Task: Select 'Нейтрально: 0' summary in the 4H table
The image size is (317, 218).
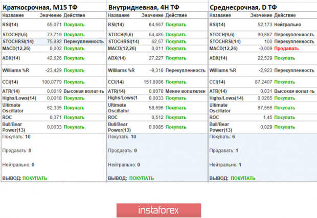Action: tap(124, 165)
